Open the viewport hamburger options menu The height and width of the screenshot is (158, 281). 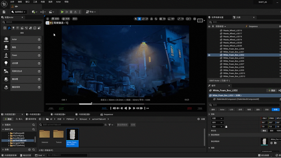click(48, 19)
